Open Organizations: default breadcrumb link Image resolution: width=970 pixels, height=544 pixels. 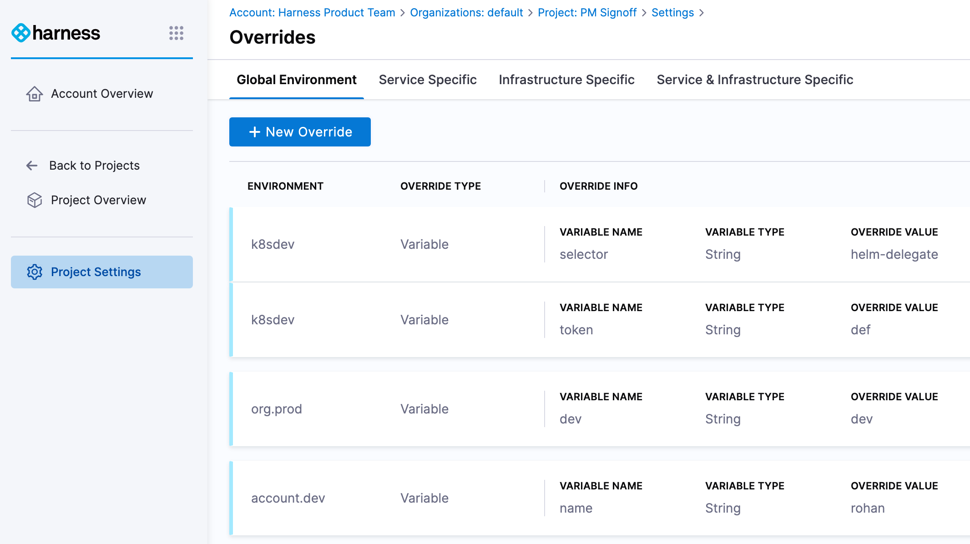pyautogui.click(x=466, y=13)
